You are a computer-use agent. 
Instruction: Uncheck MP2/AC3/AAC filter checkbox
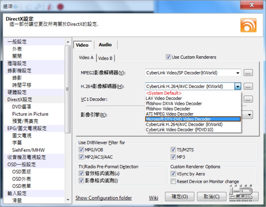tap(81, 157)
